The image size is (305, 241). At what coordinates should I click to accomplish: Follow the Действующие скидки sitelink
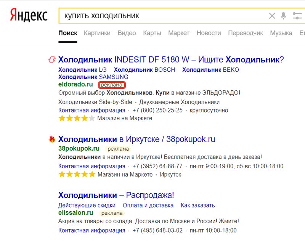pos(87,206)
